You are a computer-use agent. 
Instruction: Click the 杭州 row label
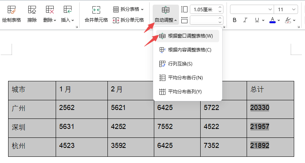(x=19, y=146)
